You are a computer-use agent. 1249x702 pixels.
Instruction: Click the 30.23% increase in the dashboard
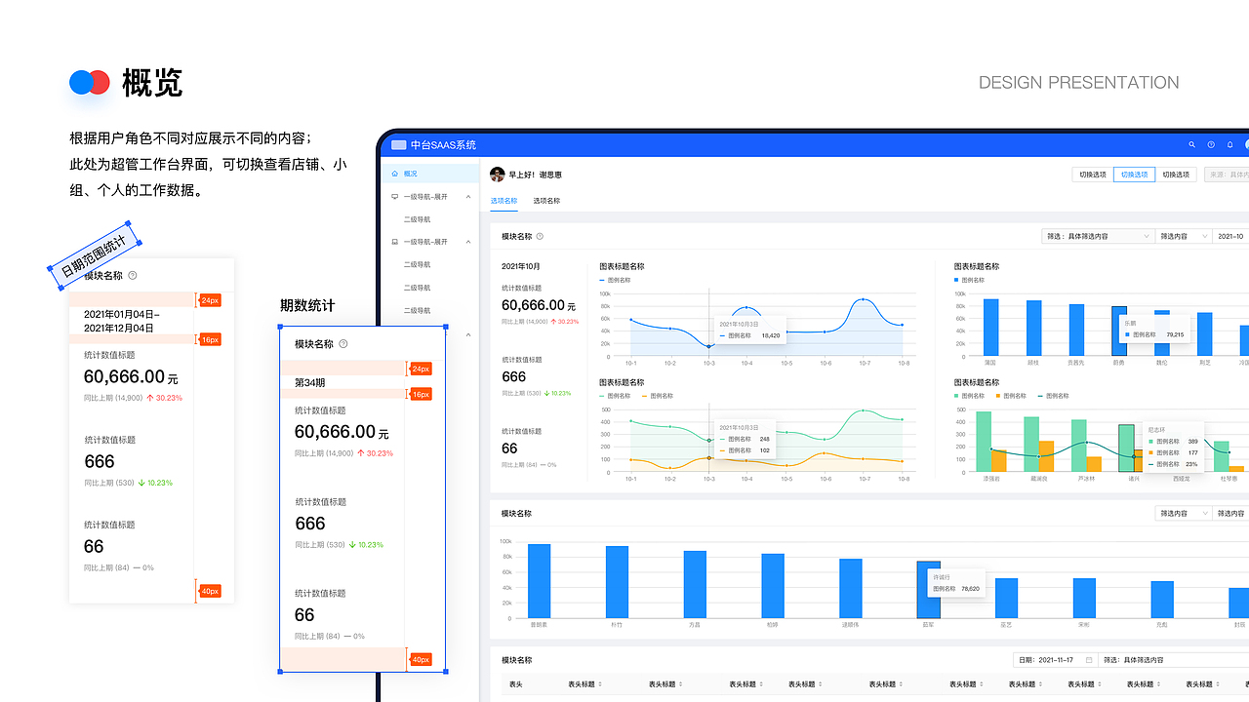pyautogui.click(x=565, y=321)
